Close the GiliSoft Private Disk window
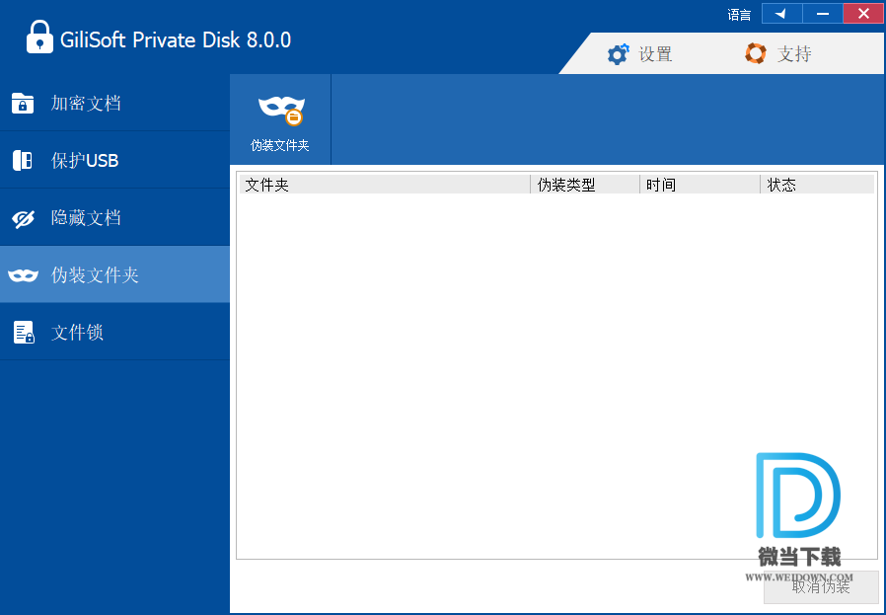Image resolution: width=886 pixels, height=615 pixels. [x=863, y=14]
